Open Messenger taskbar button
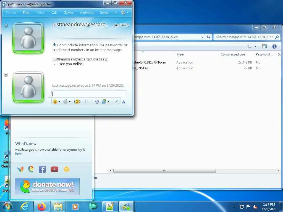The width and height of the screenshot is (283, 212). (x=127, y=206)
